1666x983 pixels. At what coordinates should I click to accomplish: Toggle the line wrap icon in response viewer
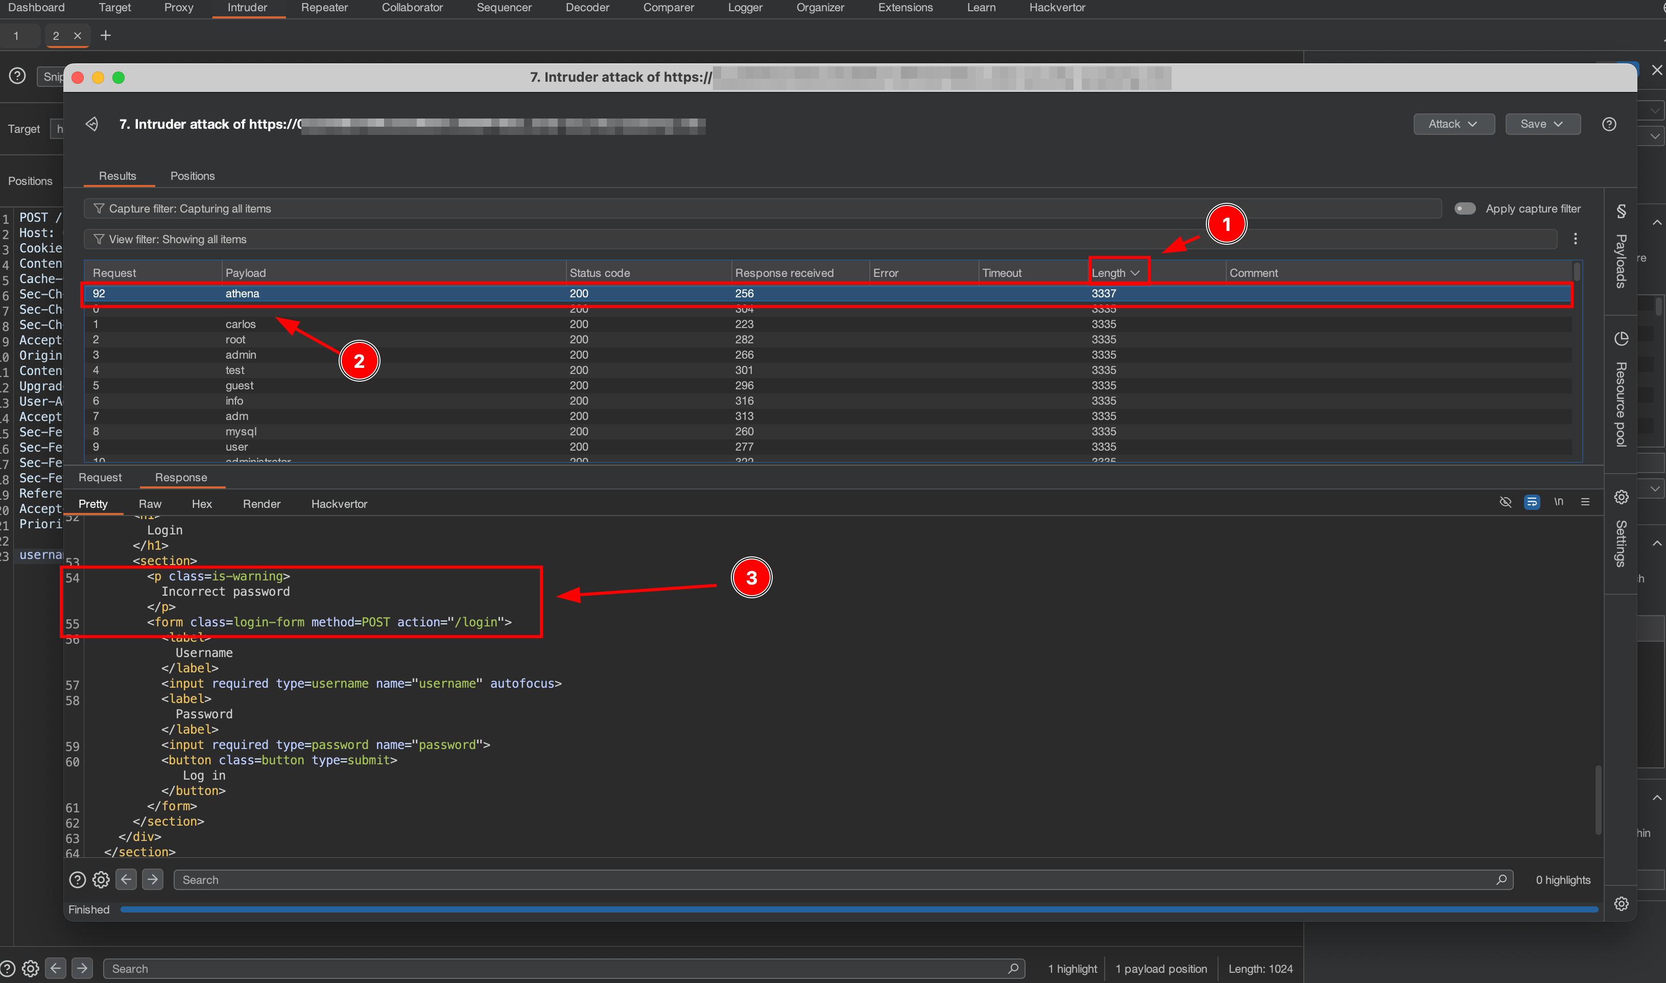tap(1532, 502)
